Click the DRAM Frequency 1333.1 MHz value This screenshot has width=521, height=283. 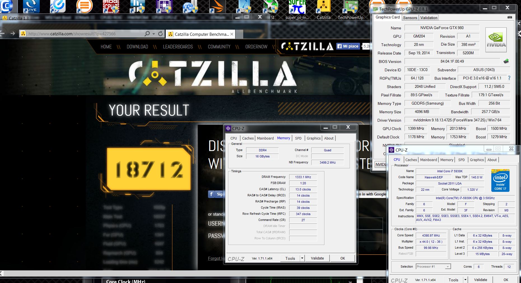[303, 177]
